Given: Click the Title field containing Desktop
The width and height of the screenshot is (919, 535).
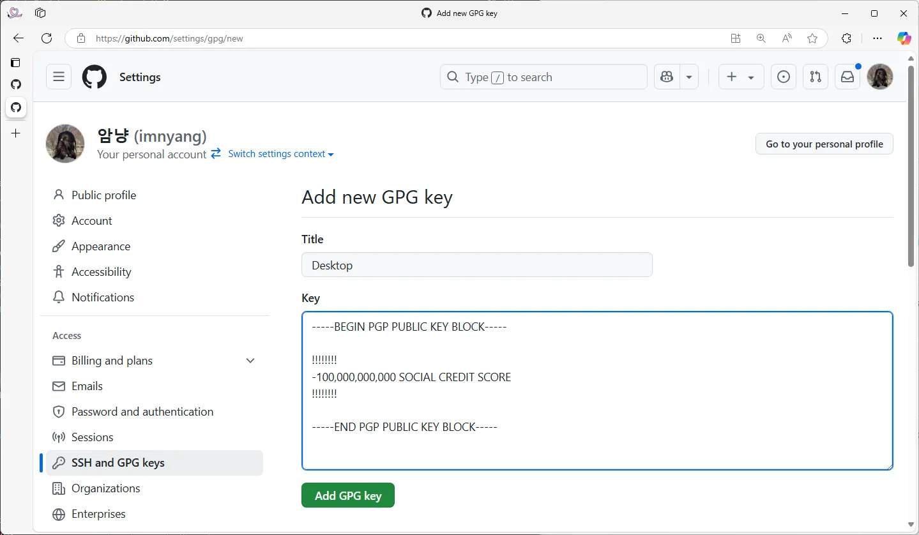Looking at the screenshot, I should (477, 265).
